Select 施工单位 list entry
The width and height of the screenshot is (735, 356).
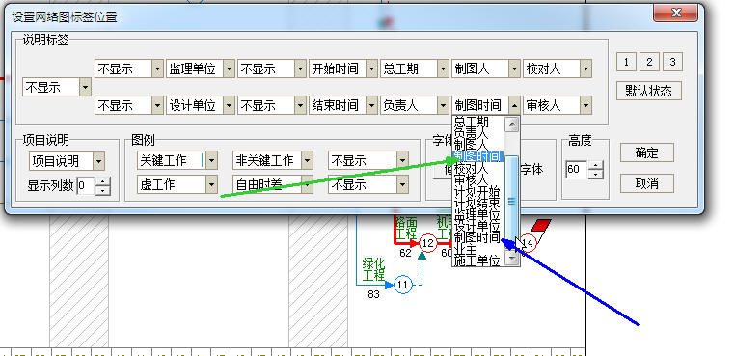point(477,260)
